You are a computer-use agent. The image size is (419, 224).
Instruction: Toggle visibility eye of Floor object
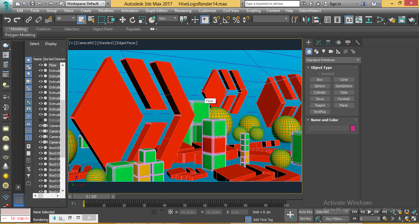pyautogui.click(x=40, y=65)
